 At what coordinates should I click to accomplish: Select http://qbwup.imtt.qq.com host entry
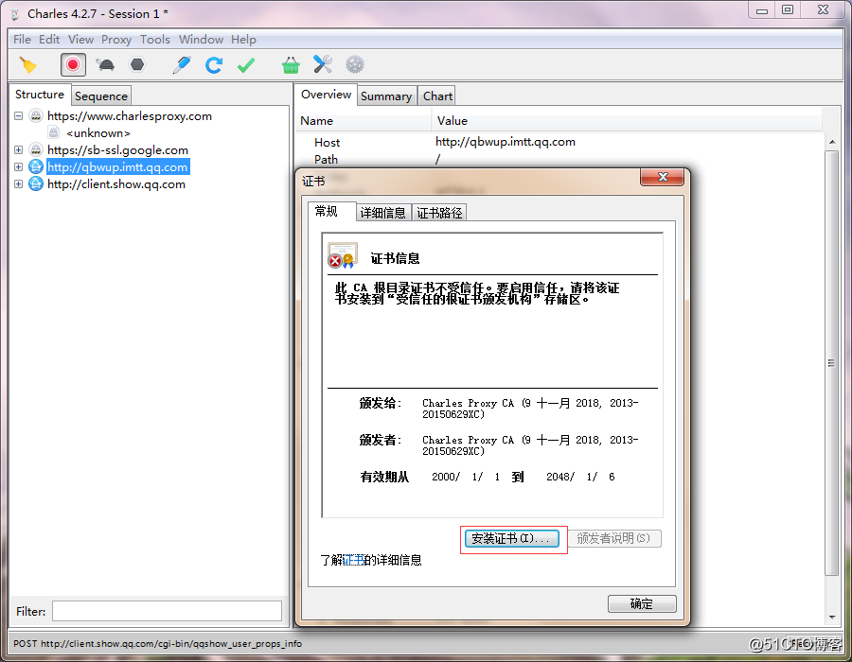[x=117, y=167]
